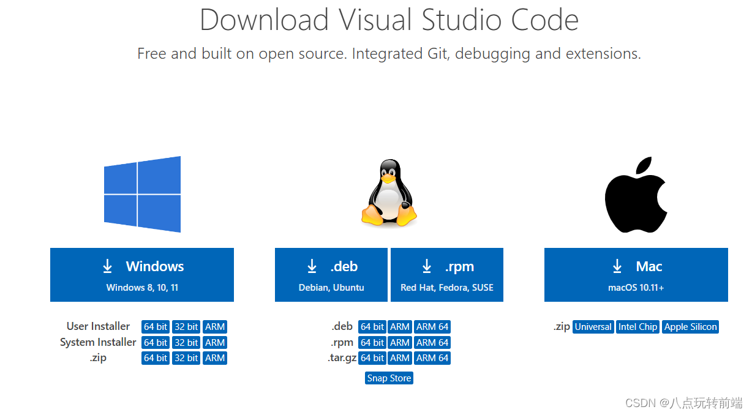The height and width of the screenshot is (415, 752).
Task: Open the Snap Store link
Action: pos(389,378)
